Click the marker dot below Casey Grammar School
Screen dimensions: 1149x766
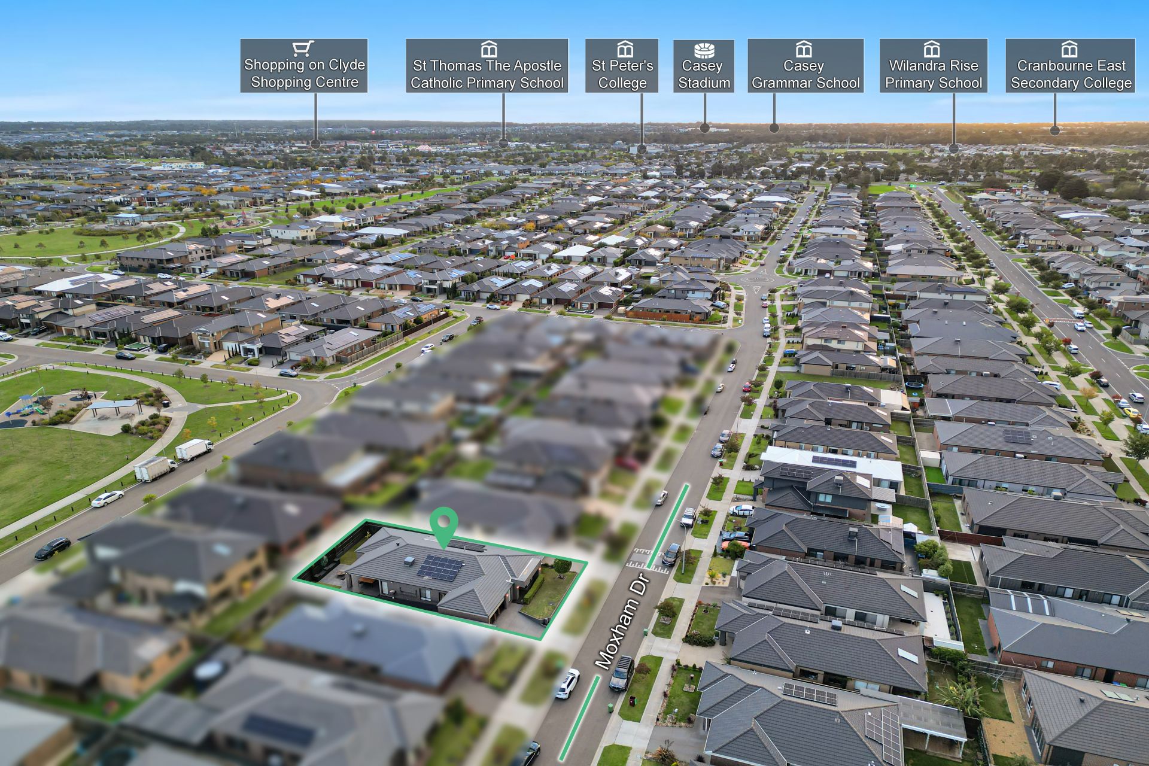point(774,127)
